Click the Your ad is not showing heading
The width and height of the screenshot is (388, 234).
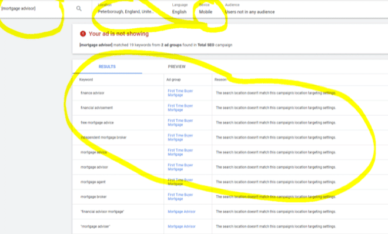(119, 34)
